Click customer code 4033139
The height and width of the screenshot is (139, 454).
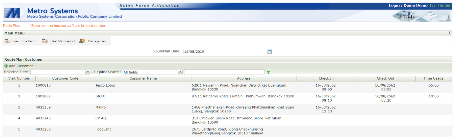[43, 107]
